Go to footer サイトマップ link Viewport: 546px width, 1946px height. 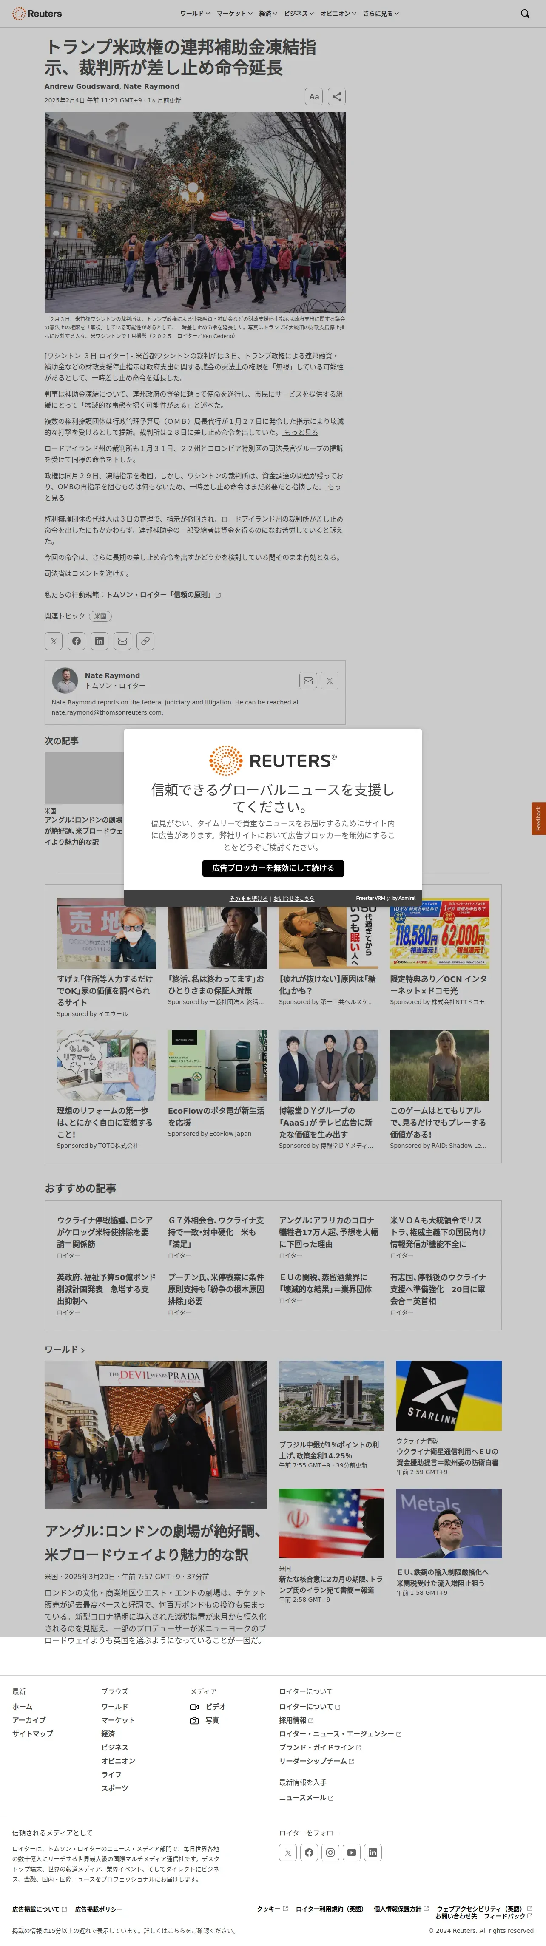32,1734
